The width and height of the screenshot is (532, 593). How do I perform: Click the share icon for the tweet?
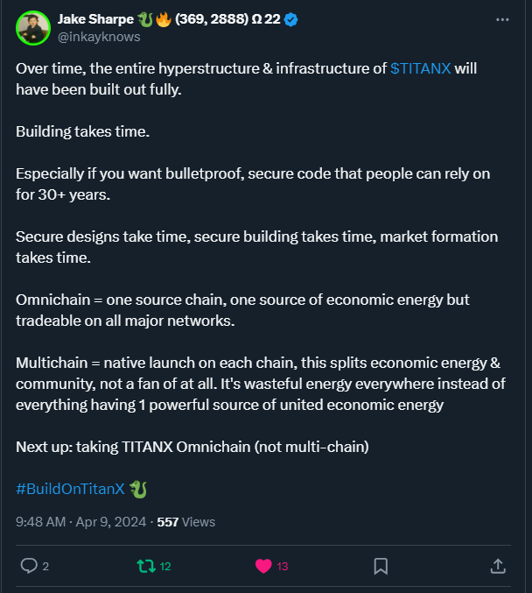click(x=497, y=566)
